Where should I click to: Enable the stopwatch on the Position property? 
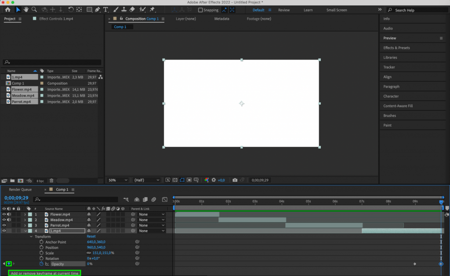click(x=41, y=247)
